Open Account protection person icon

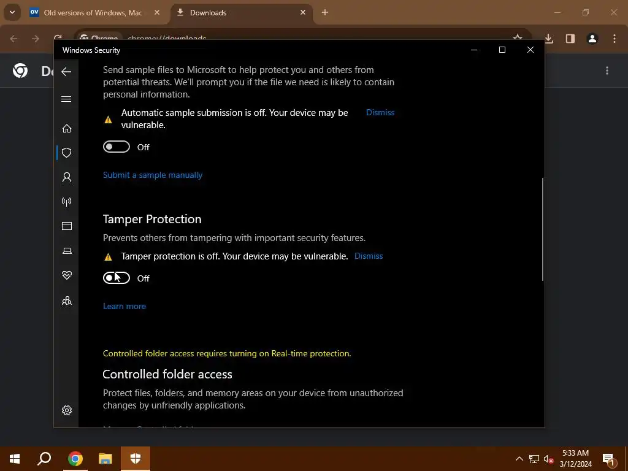tap(66, 177)
